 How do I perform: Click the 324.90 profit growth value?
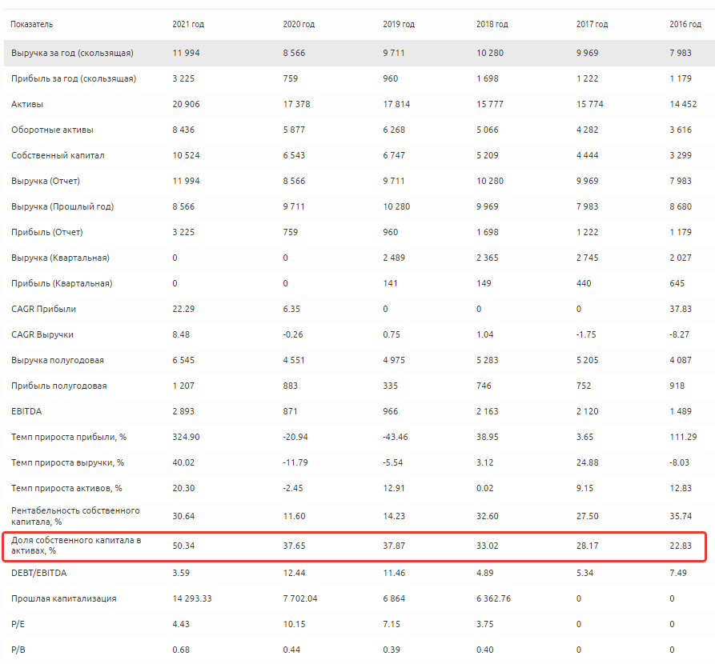pos(187,437)
